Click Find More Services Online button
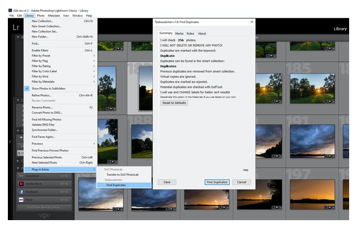The image size is (357, 228). [44, 208]
